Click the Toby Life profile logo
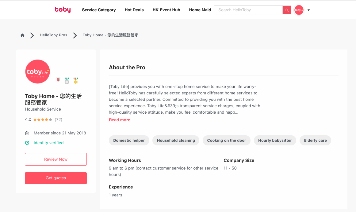 (x=37, y=71)
